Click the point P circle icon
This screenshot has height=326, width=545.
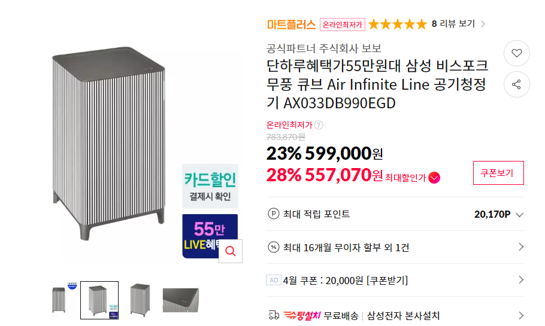274,214
